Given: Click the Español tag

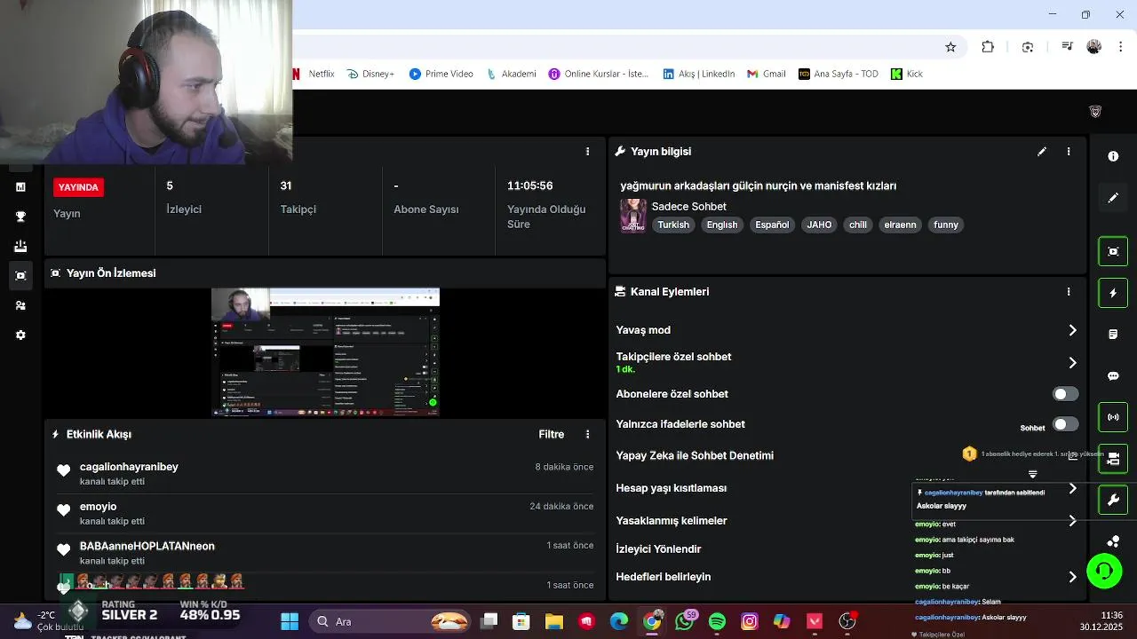Looking at the screenshot, I should [772, 225].
